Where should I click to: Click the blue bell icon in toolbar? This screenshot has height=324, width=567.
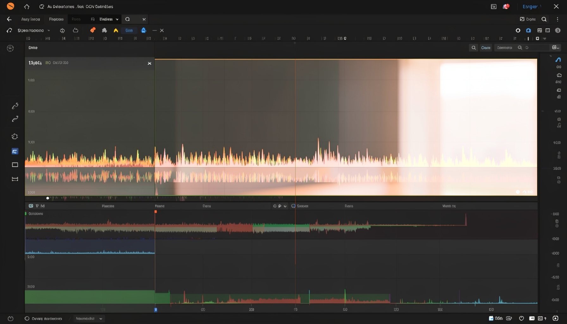tap(144, 30)
